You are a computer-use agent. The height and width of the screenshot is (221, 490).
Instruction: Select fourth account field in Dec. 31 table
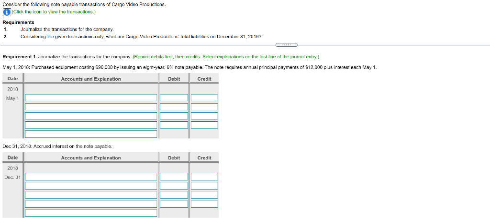click(x=91, y=204)
